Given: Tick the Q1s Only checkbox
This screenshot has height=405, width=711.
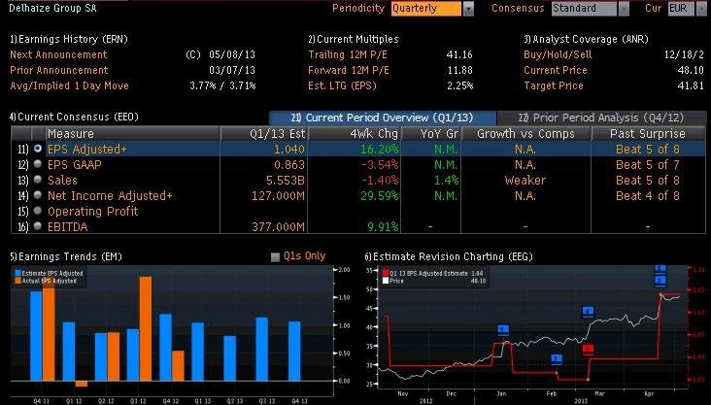Looking at the screenshot, I should 275,257.
